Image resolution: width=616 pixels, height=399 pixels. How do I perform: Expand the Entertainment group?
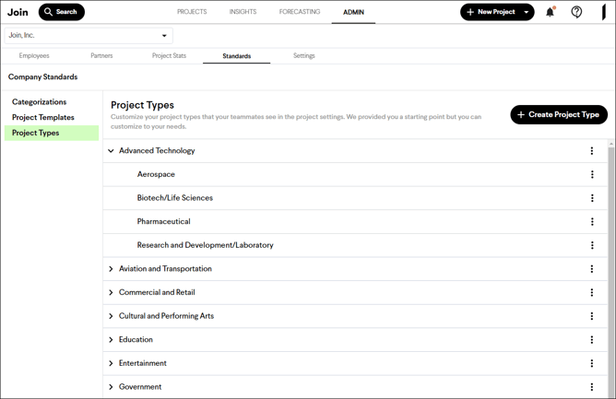(x=111, y=363)
